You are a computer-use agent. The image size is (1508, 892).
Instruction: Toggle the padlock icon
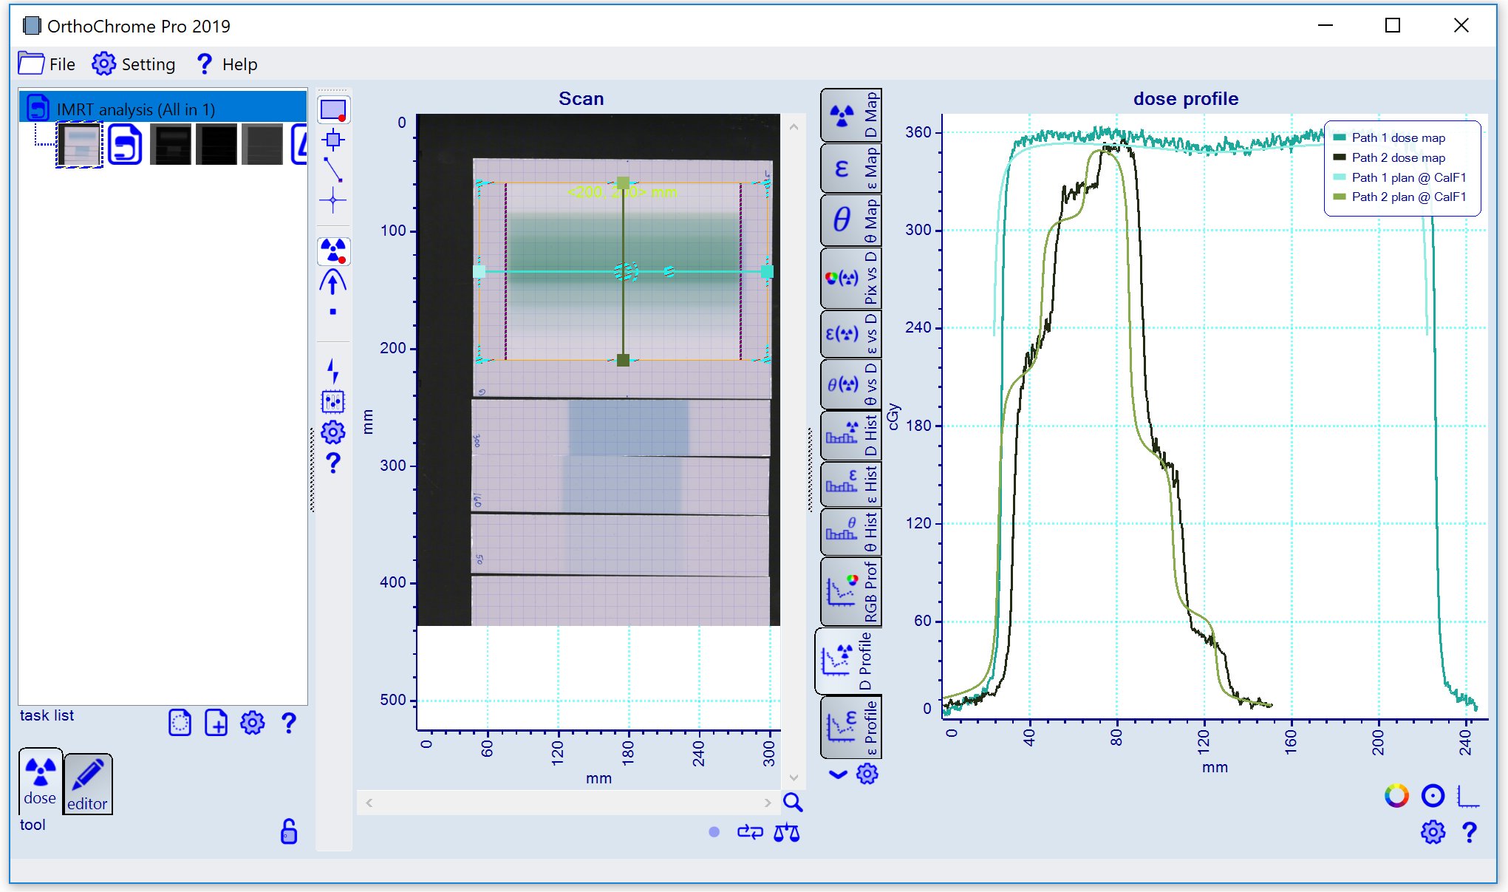click(289, 831)
